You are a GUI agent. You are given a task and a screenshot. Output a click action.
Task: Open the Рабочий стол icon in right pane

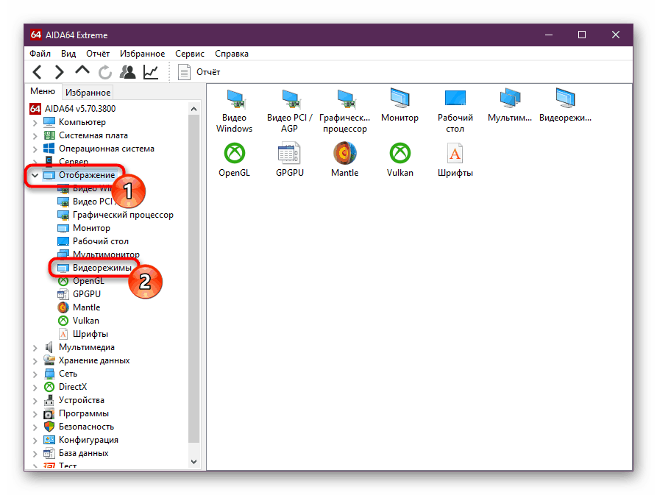click(455, 110)
